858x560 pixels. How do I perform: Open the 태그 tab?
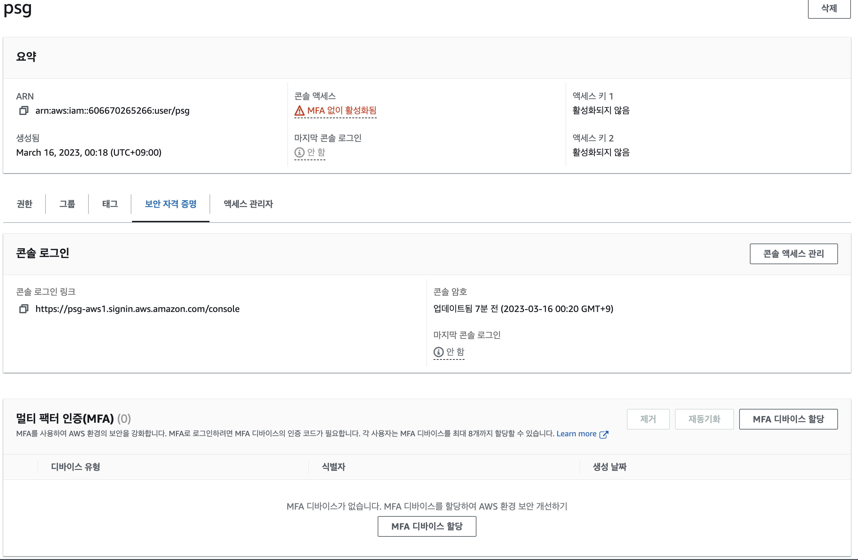pyautogui.click(x=110, y=204)
